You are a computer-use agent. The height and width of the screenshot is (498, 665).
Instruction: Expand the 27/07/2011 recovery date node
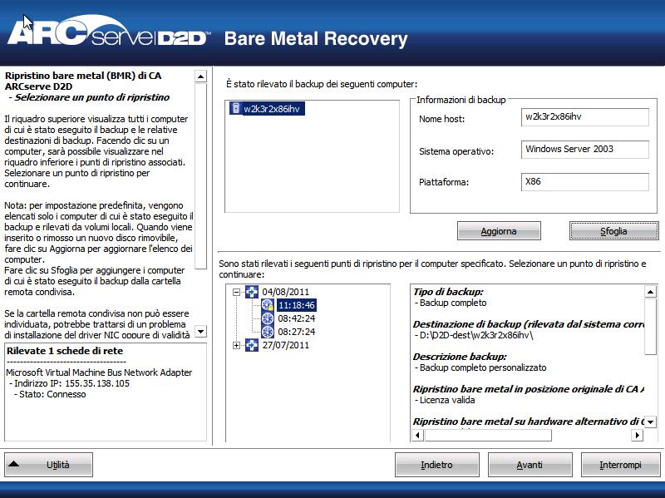(x=237, y=345)
